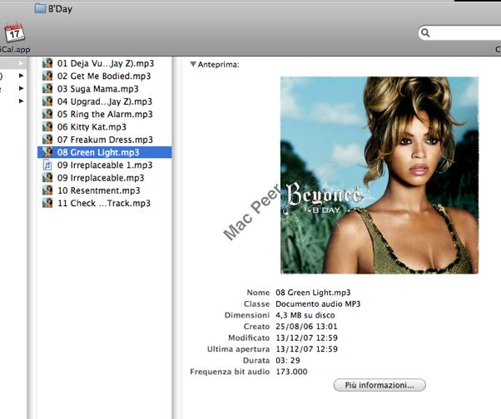Screen dimensions: 501x419
Task: Select file name 09 Irreplaceable.mp3
Action: [101, 178]
